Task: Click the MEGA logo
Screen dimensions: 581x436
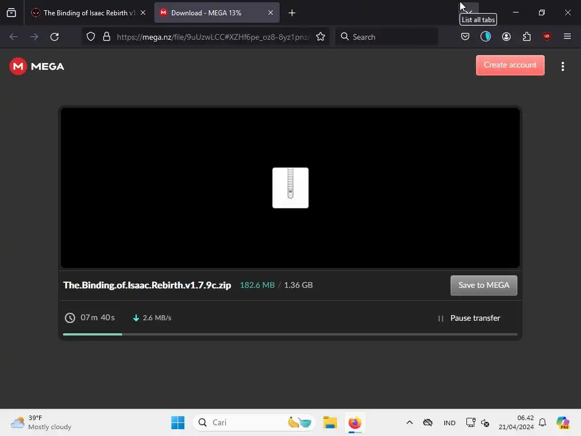Action: pyautogui.click(x=37, y=66)
